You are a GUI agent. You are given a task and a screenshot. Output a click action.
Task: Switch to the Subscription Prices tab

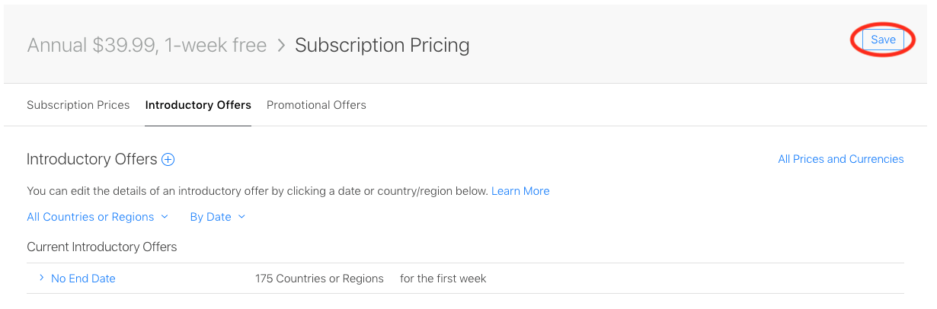(78, 105)
